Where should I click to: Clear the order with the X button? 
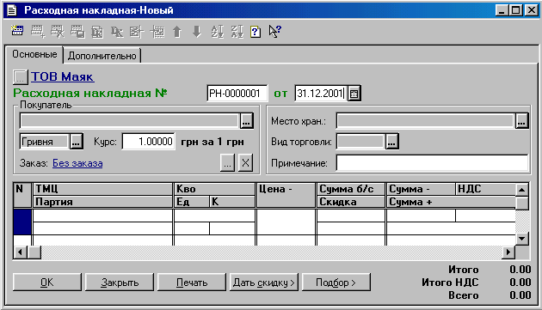(245, 162)
